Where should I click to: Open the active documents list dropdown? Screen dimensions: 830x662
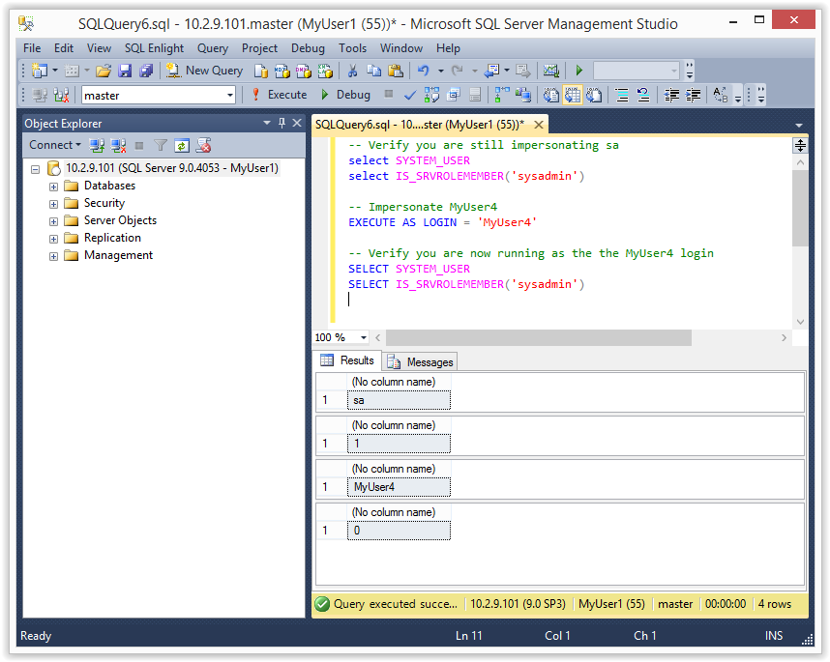tap(799, 126)
